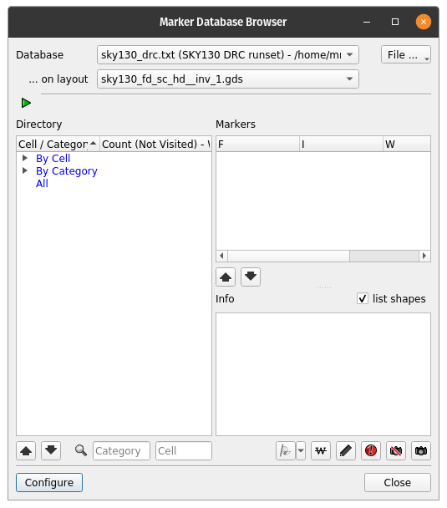Move up in the Directory list
Viewport: 447px width, 508px height.
coord(26,450)
